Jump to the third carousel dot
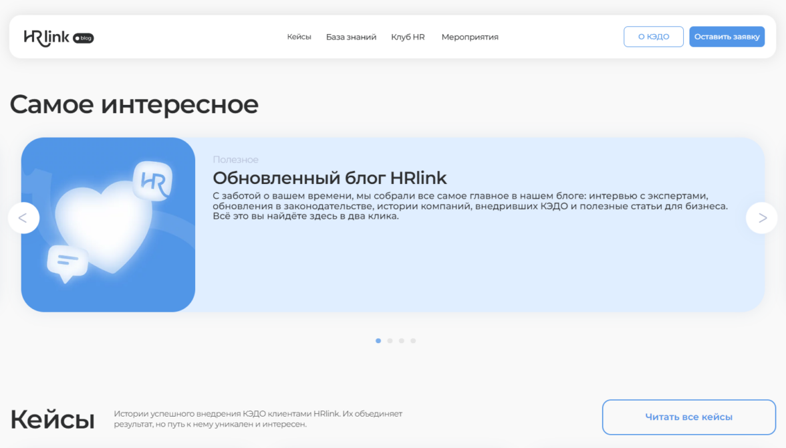The image size is (786, 448). point(402,341)
